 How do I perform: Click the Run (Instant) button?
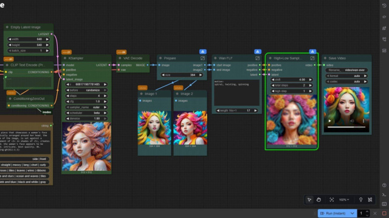tap(334, 213)
